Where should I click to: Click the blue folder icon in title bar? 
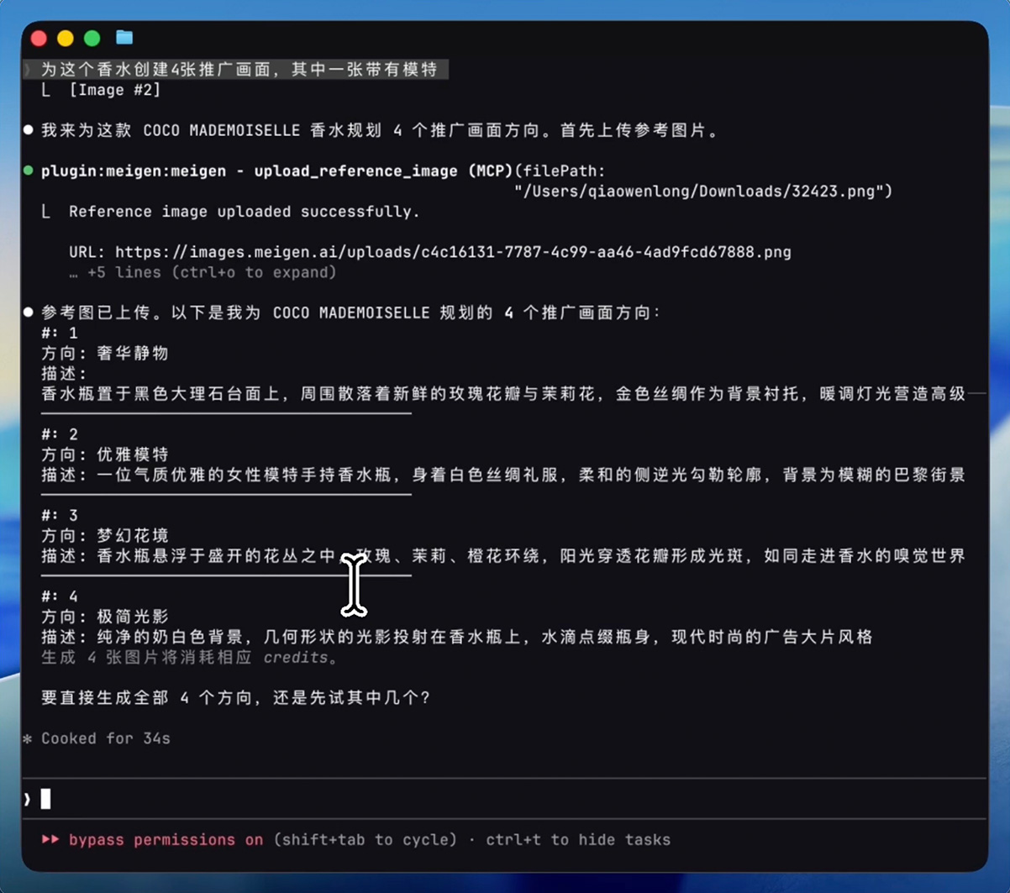pyautogui.click(x=124, y=37)
